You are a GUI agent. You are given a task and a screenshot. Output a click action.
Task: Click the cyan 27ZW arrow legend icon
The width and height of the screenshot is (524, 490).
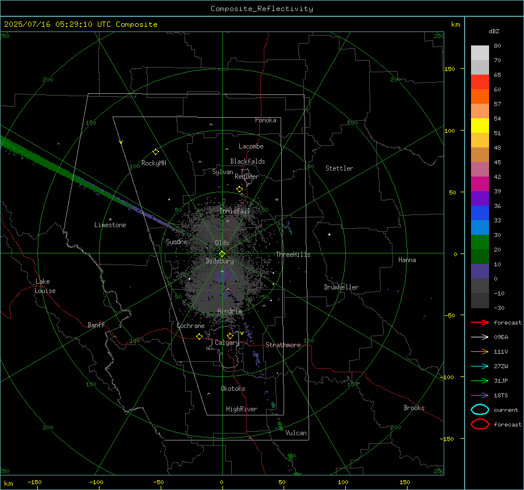pyautogui.click(x=480, y=366)
